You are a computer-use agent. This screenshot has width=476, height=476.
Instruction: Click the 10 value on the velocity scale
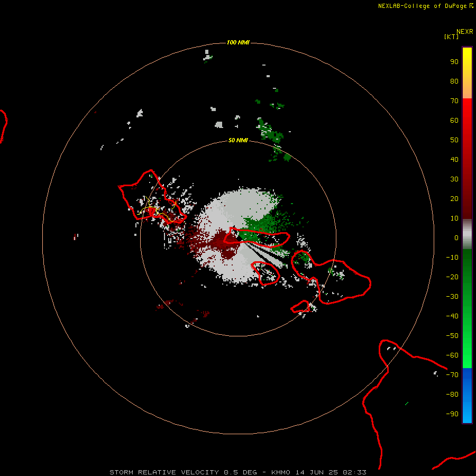tap(454, 218)
